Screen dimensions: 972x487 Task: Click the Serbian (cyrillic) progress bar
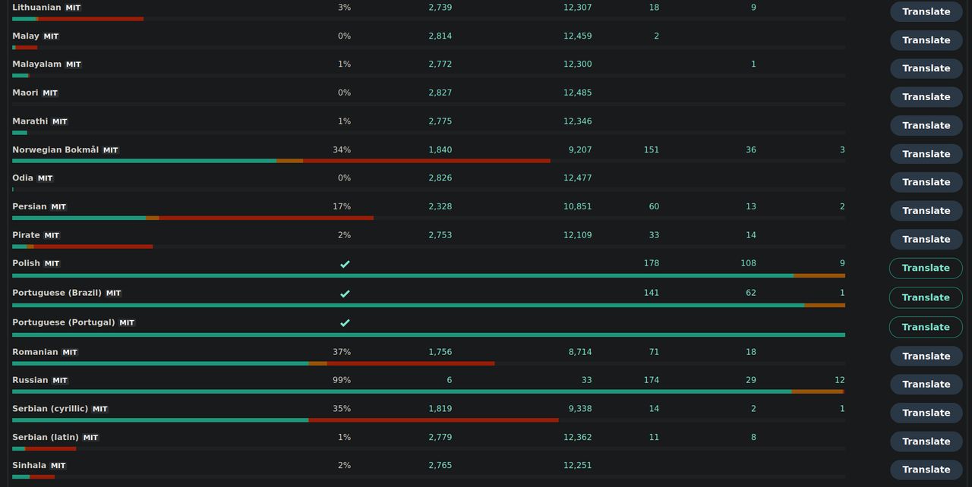[428, 420]
